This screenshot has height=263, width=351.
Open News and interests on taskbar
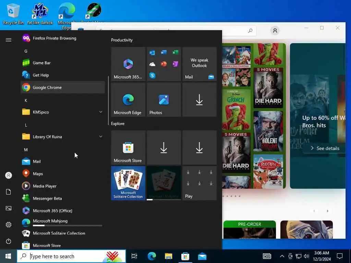267,256
